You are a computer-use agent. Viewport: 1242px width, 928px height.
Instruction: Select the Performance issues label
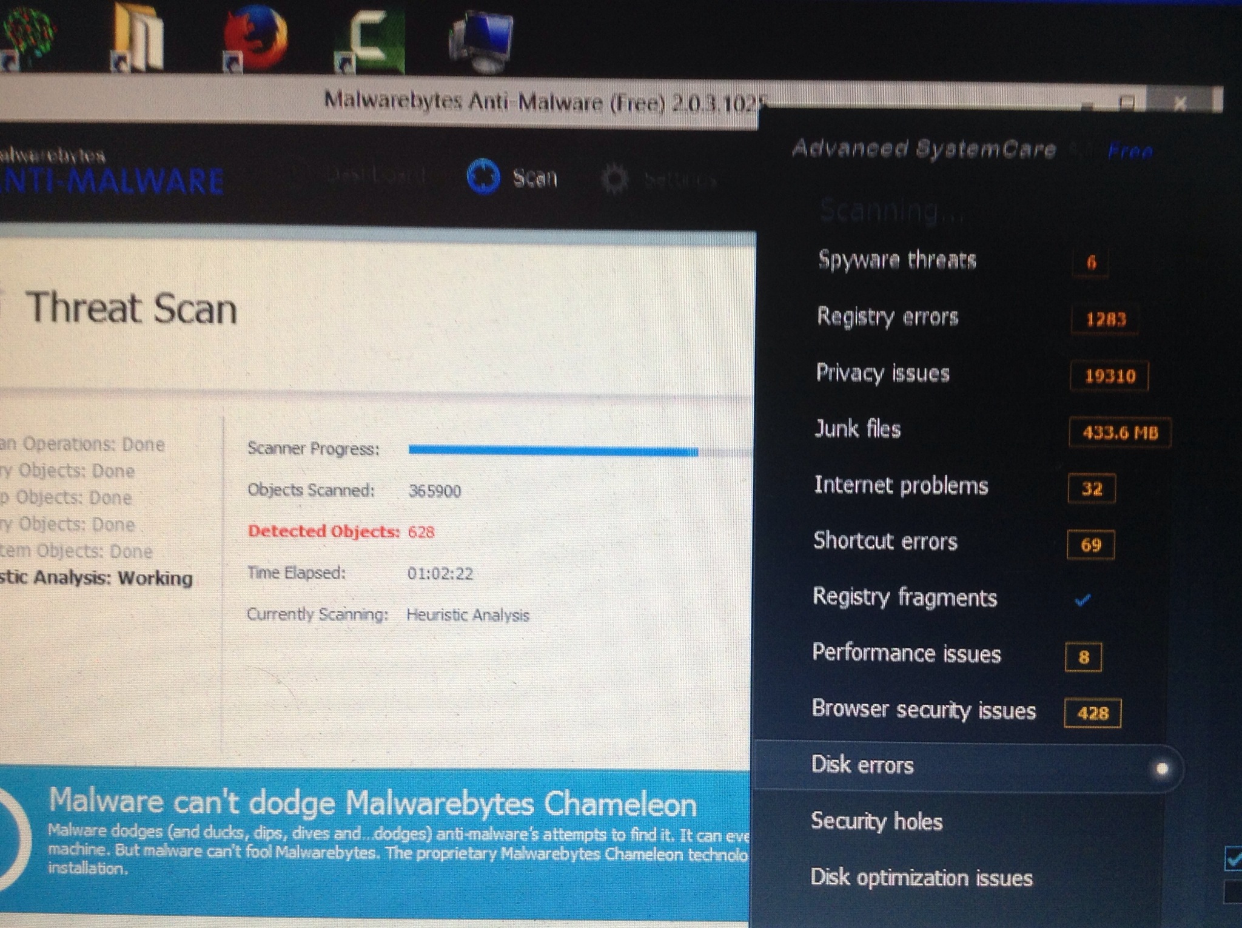(906, 653)
